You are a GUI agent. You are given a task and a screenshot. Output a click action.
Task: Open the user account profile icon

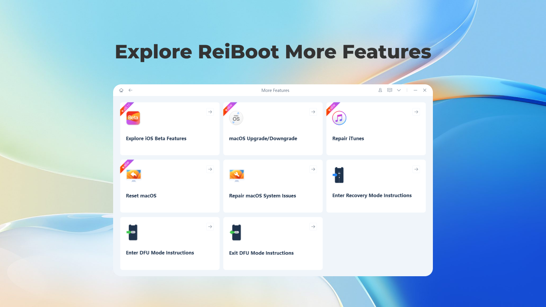pyautogui.click(x=380, y=90)
